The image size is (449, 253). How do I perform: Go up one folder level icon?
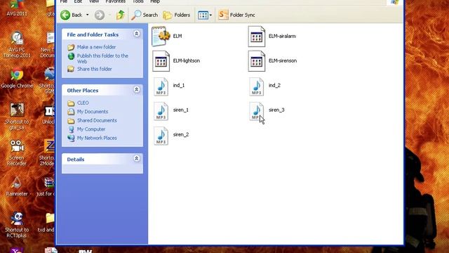tap(121, 15)
